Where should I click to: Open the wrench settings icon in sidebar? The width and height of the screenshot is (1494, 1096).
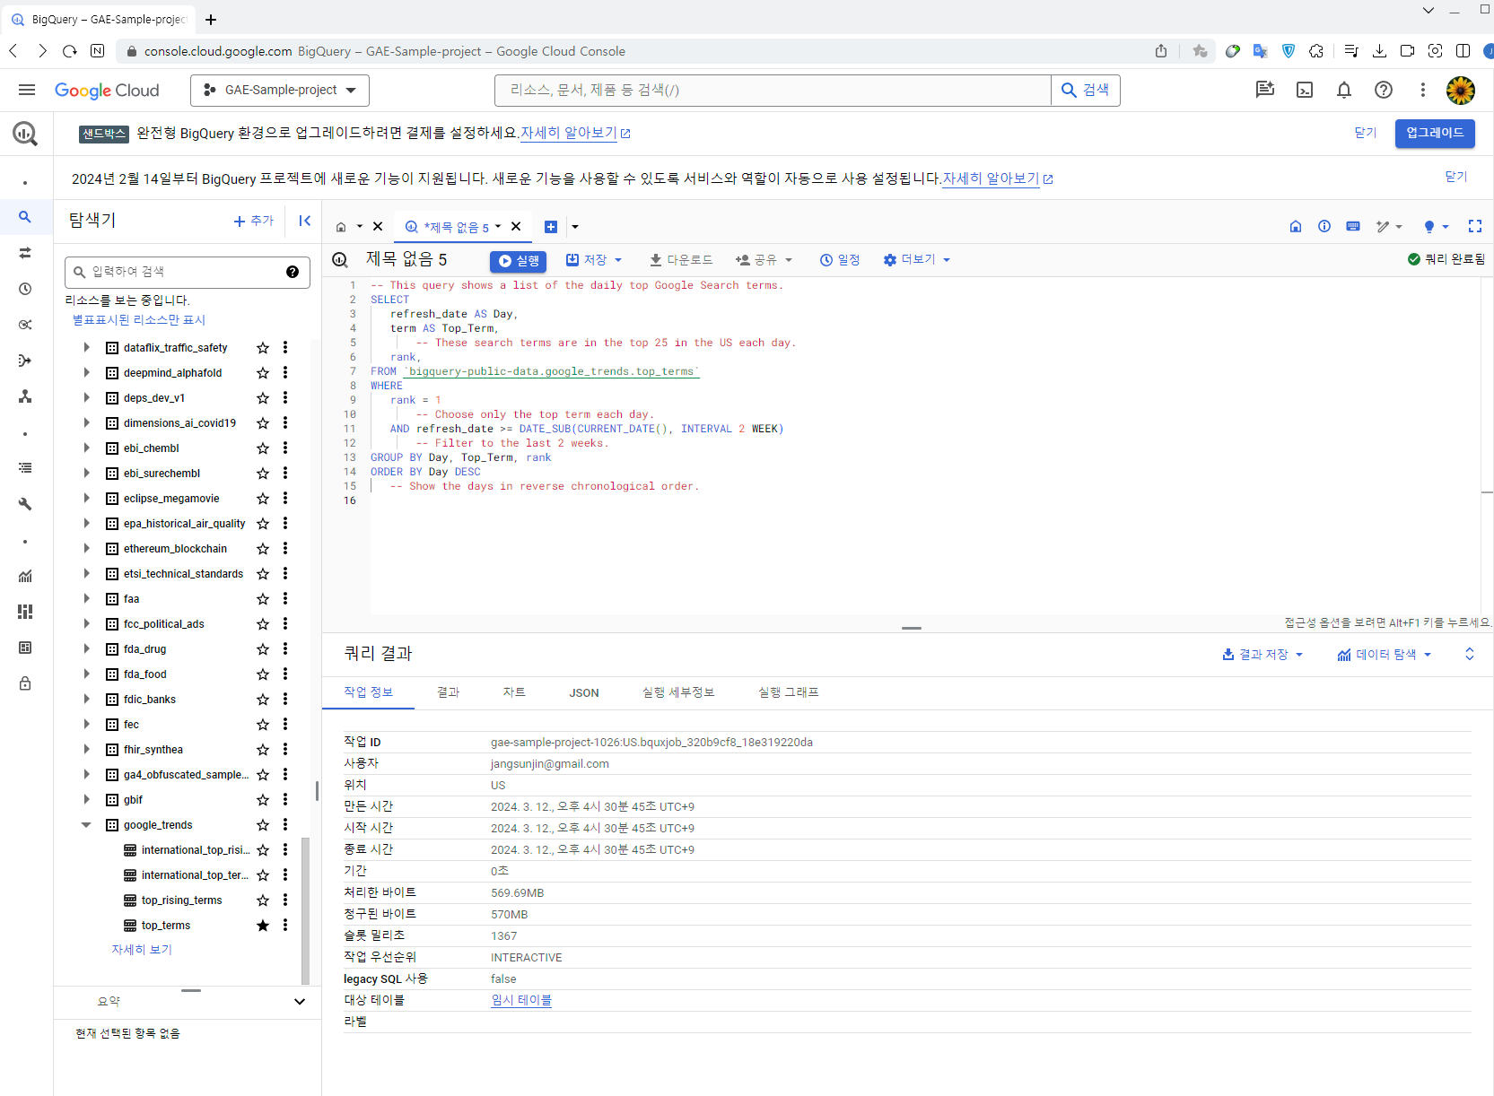point(25,504)
